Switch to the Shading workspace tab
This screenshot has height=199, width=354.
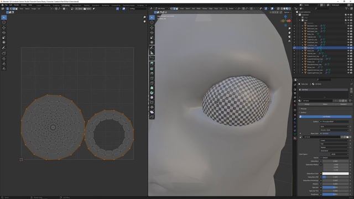(x=86, y=5)
